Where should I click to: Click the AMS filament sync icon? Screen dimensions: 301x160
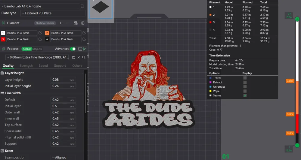click(76, 23)
